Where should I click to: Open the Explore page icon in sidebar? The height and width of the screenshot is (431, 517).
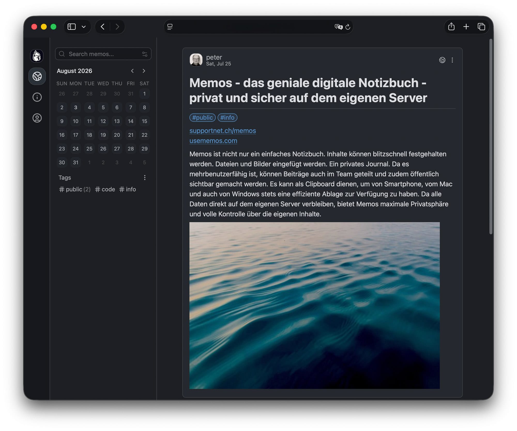[37, 76]
